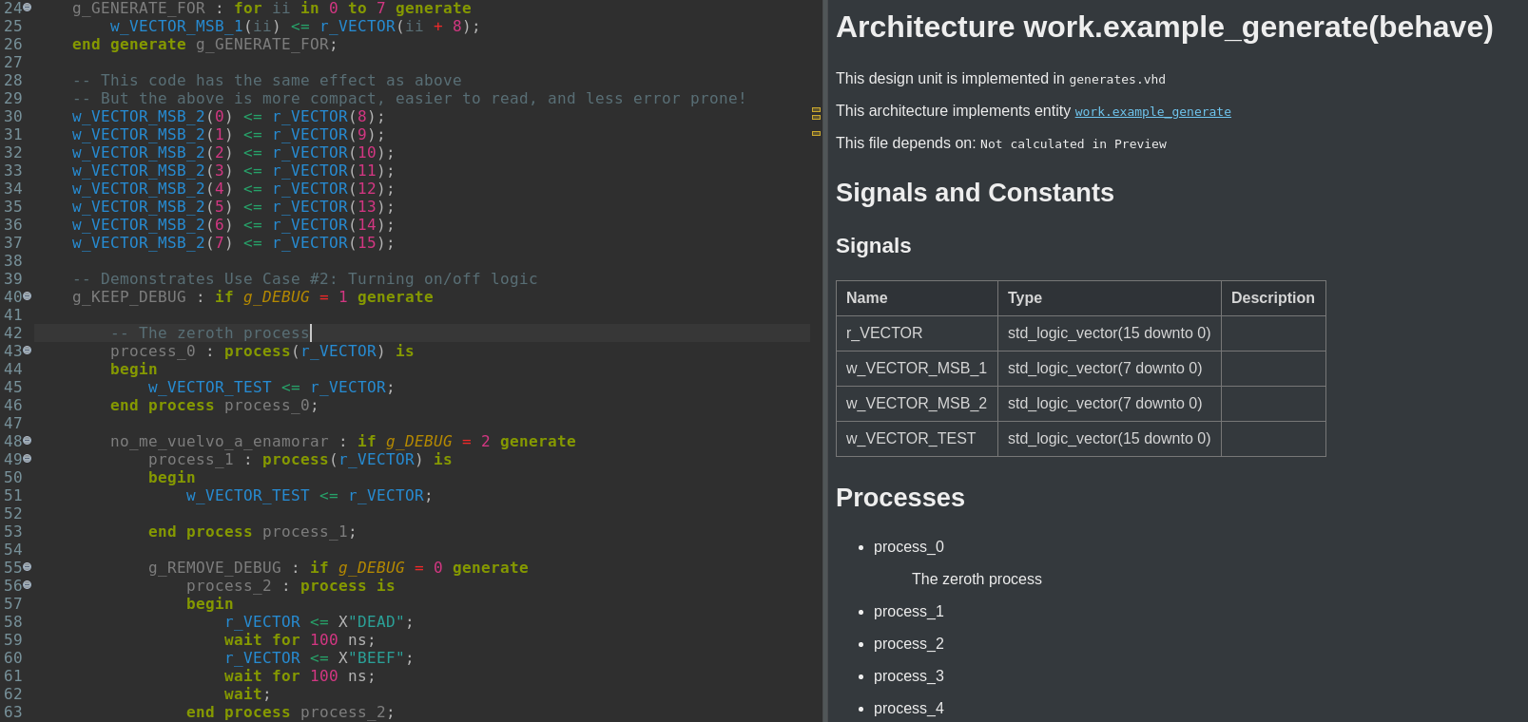Select w_VECTOR_TEST cell in the Signals table
Image resolution: width=1528 pixels, height=722 pixels.
(917, 439)
